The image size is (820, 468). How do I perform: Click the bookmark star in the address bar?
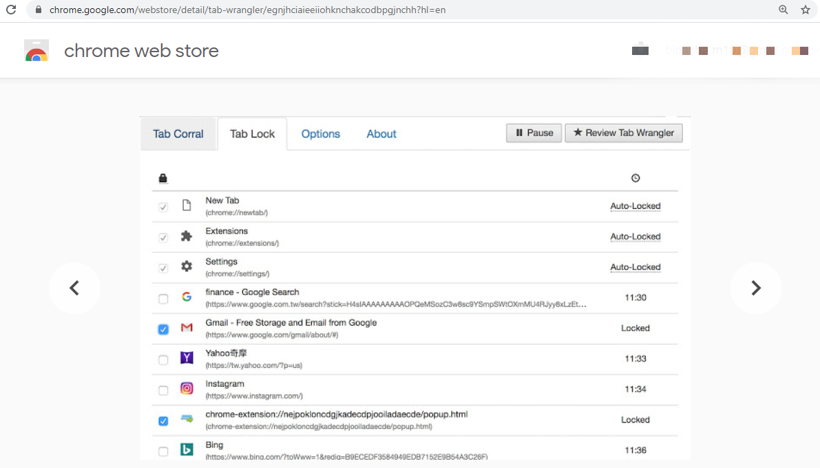tap(806, 10)
